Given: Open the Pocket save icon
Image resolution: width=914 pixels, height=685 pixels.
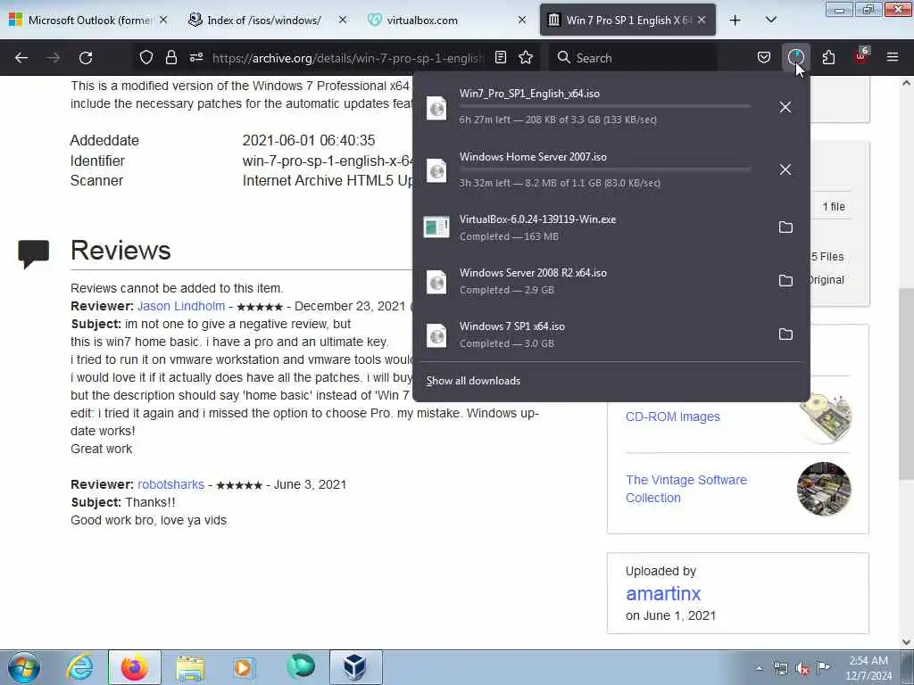Looking at the screenshot, I should point(764,57).
